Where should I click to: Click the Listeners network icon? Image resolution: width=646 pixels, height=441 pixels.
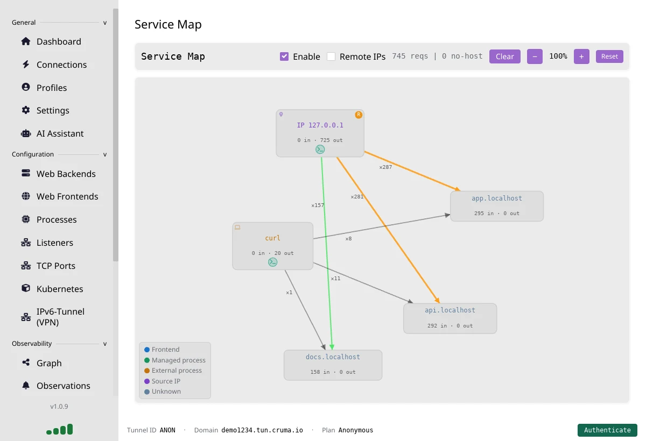[25, 243]
